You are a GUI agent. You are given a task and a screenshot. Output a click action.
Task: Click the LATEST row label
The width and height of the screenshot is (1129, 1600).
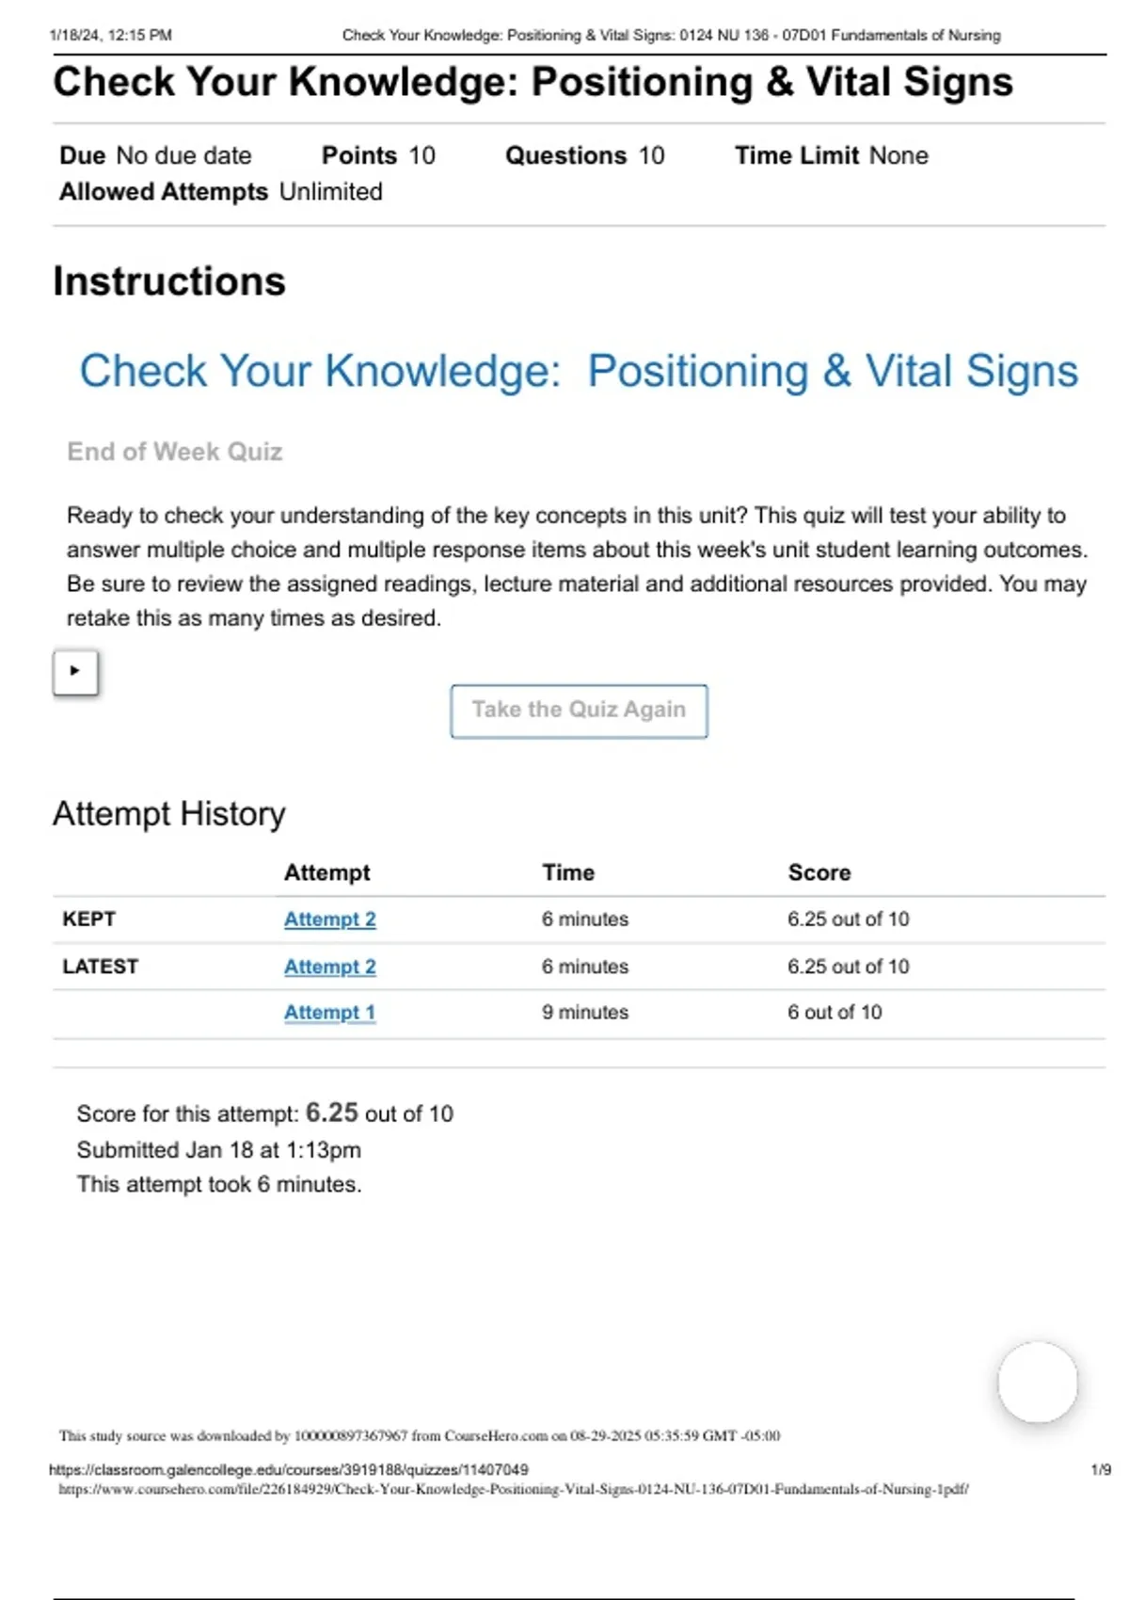click(100, 967)
